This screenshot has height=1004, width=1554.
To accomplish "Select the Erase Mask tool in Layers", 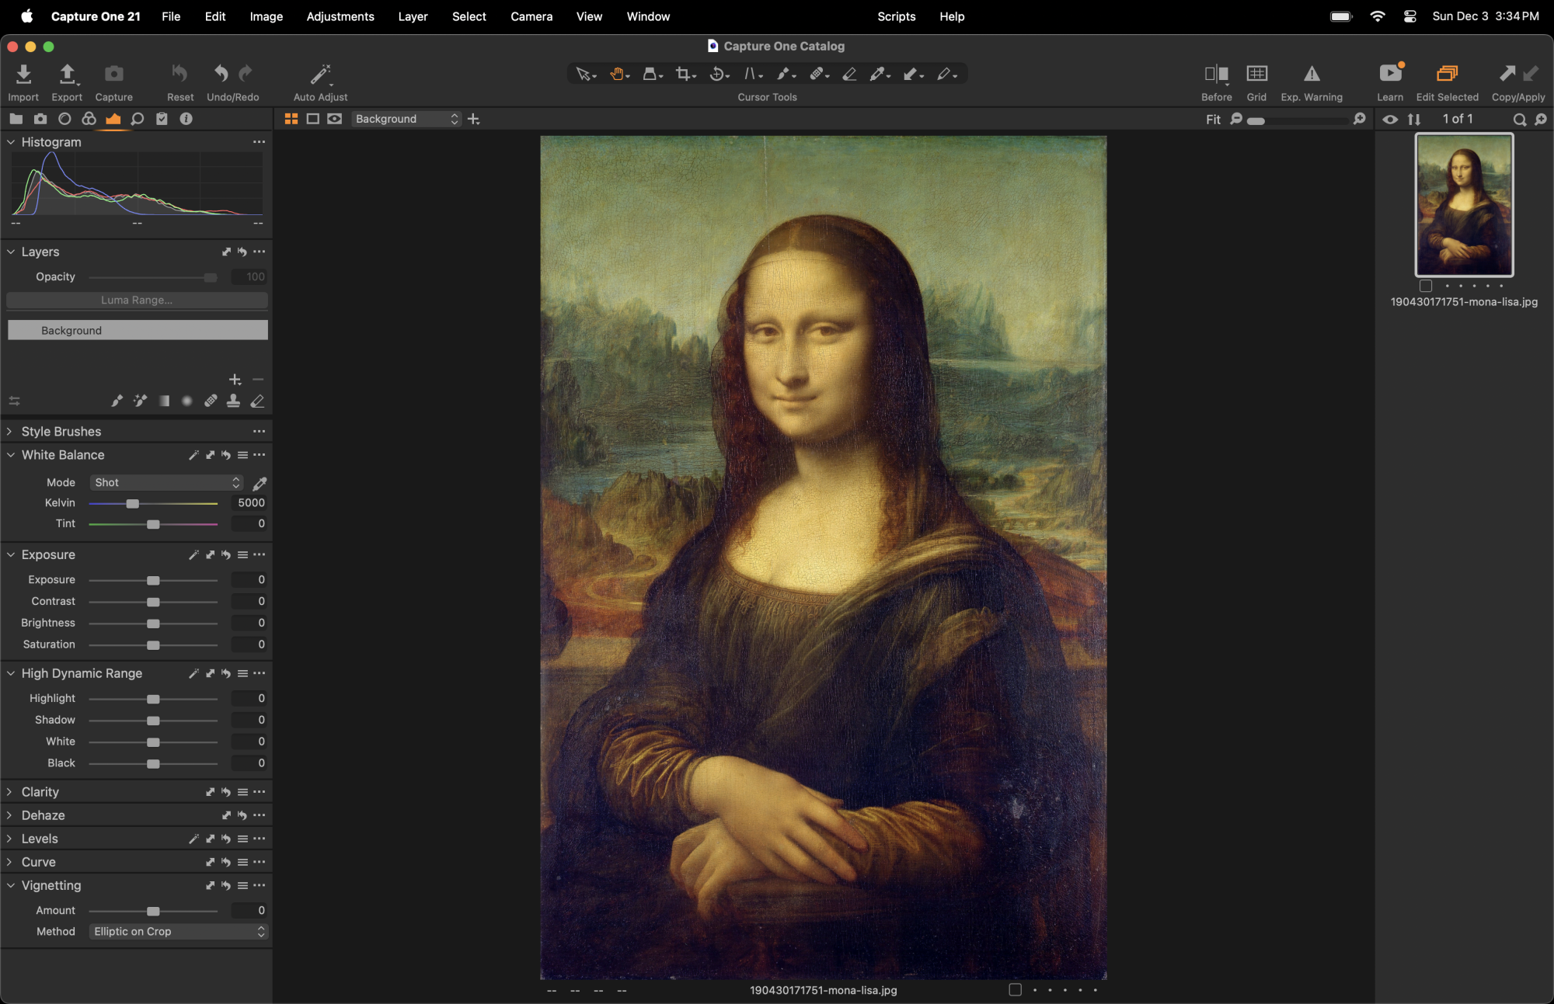I will [x=257, y=401].
